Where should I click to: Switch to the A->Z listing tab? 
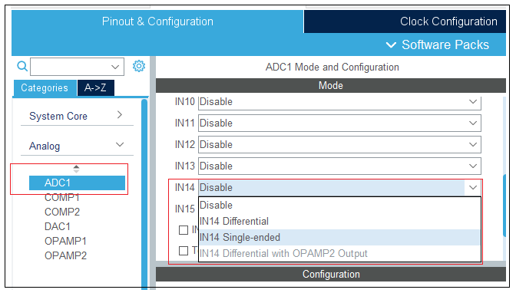[x=95, y=87]
